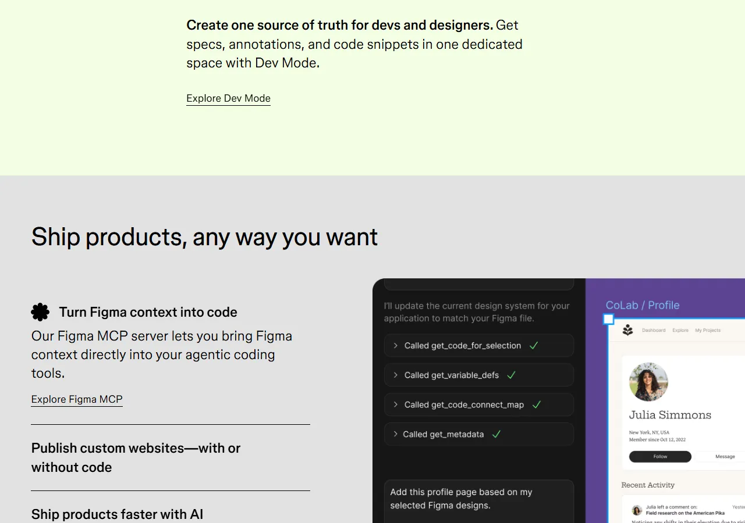Expand the Called get_code_for_selection entry
745x523 pixels.
point(395,345)
